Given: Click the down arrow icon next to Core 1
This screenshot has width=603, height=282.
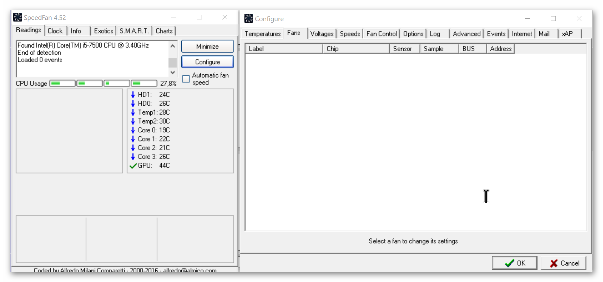Looking at the screenshot, I should 133,139.
